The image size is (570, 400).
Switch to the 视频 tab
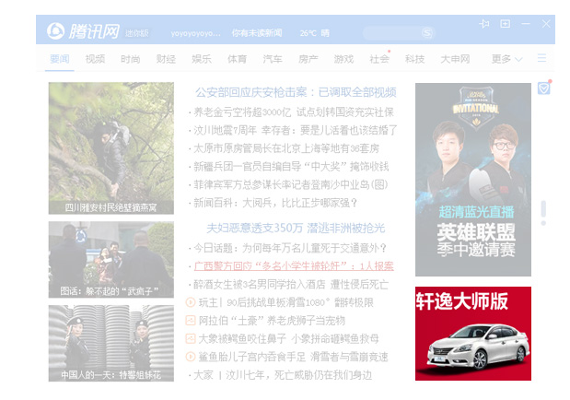tap(95, 59)
